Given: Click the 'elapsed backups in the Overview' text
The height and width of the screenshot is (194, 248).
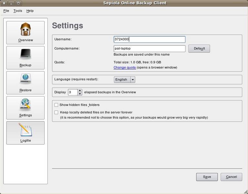Looking at the screenshot, I should (110, 92).
